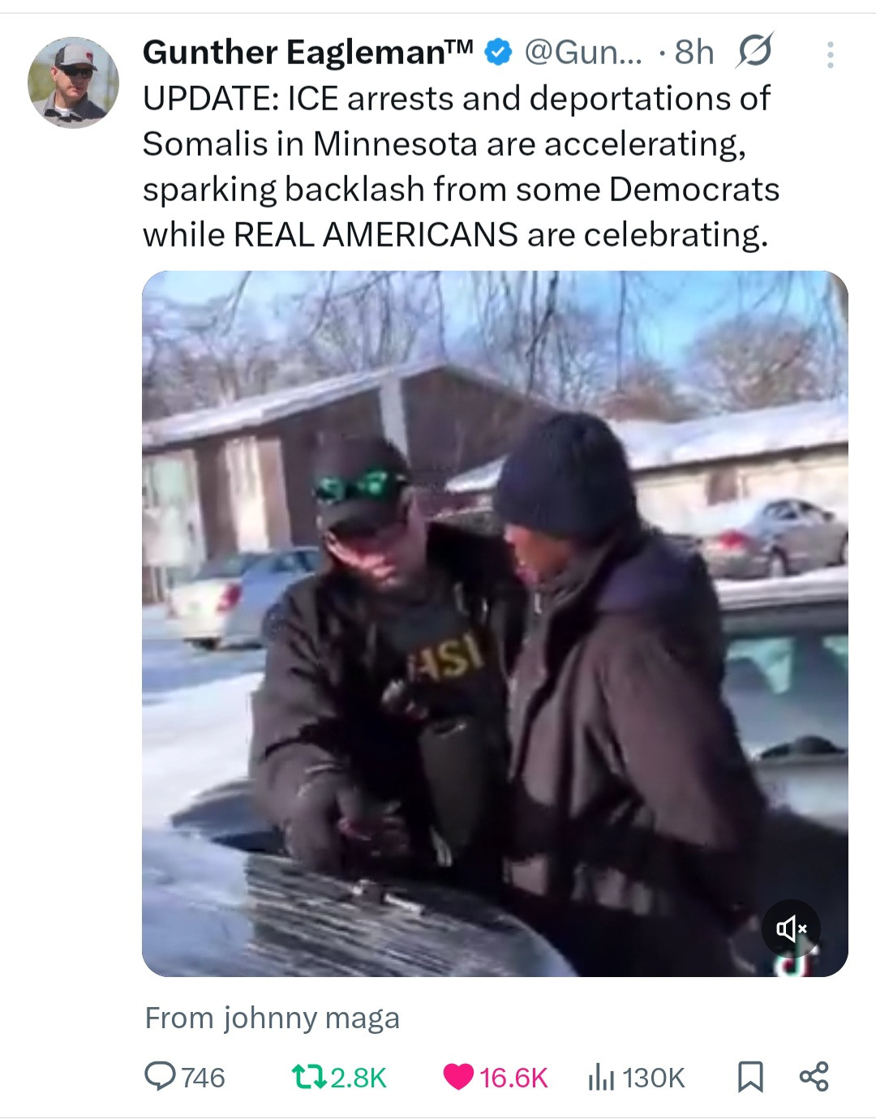Open the 'From johnny maga' source link
Screen dimensions: 876x1119
coord(272,1018)
